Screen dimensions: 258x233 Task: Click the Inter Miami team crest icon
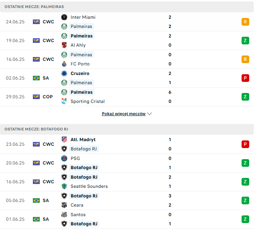point(64,17)
